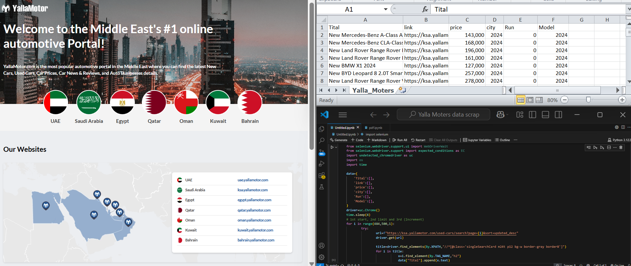Add a Markdown cell in notebook
The image size is (631, 266).
(377, 140)
